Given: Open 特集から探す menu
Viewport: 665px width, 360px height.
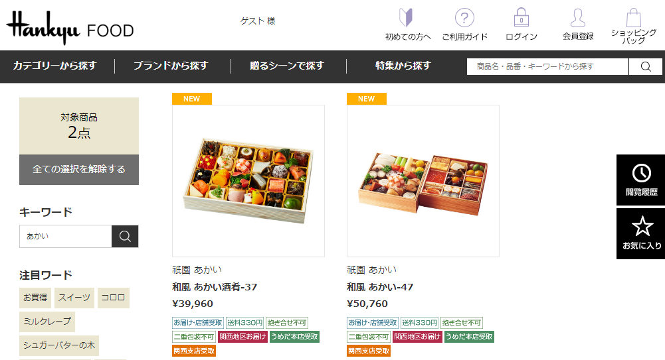Looking at the screenshot, I should pyautogui.click(x=403, y=66).
